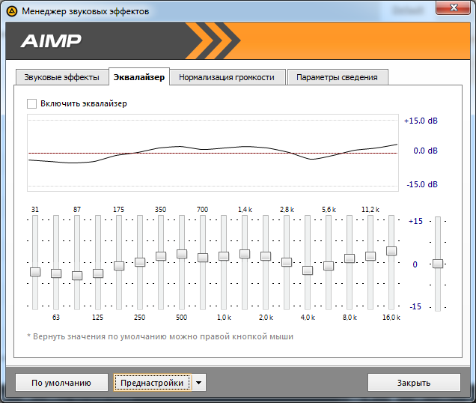The width and height of the screenshot is (476, 403).
Task: Close the sound effects manager window
Action: [x=454, y=7]
